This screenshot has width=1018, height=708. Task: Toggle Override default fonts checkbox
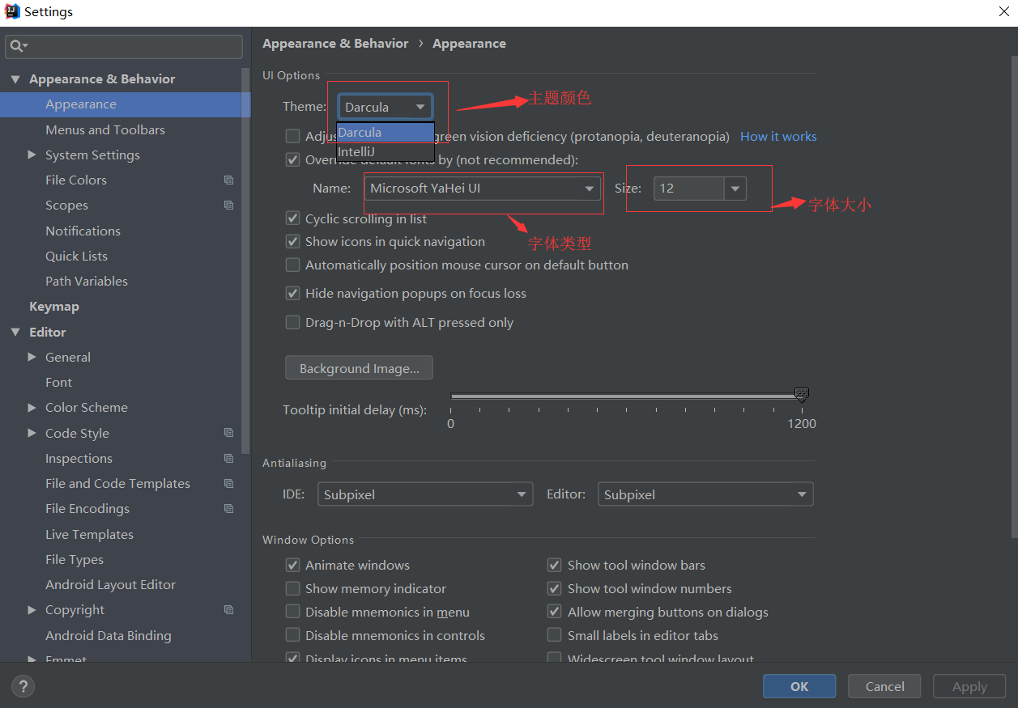pos(293,160)
